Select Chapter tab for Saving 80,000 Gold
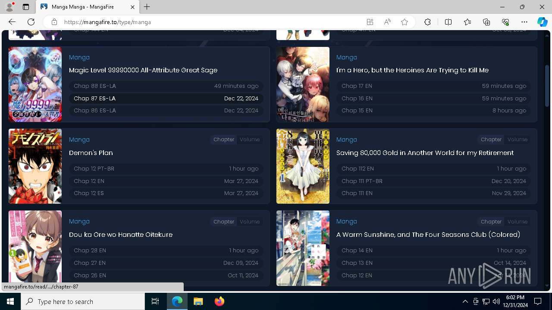This screenshot has height=310, width=552. (491, 139)
